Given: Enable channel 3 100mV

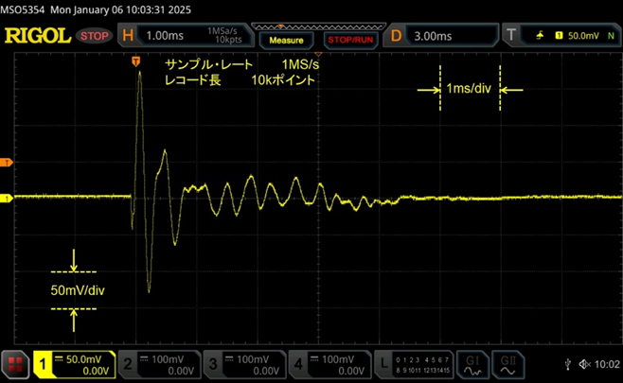Looking at the screenshot, I should (x=244, y=365).
